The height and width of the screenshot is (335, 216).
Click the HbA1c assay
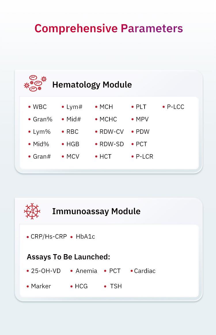[85, 237]
